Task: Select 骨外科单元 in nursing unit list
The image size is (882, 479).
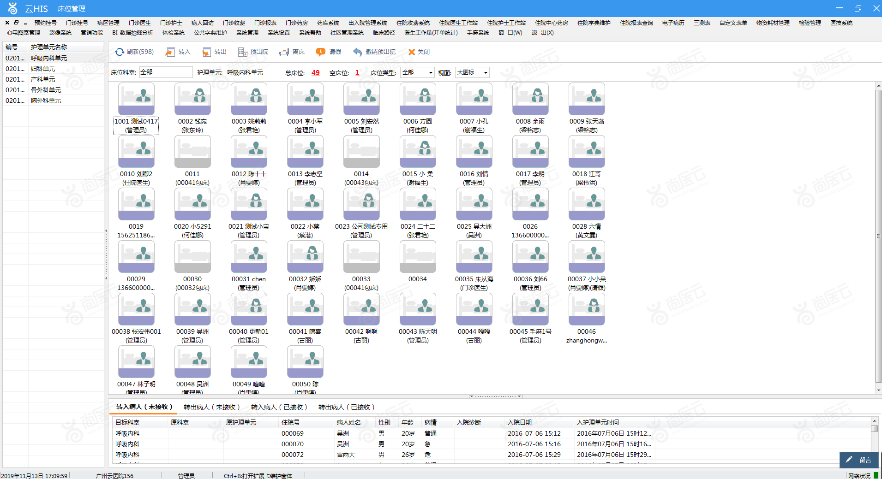Action: (53, 90)
